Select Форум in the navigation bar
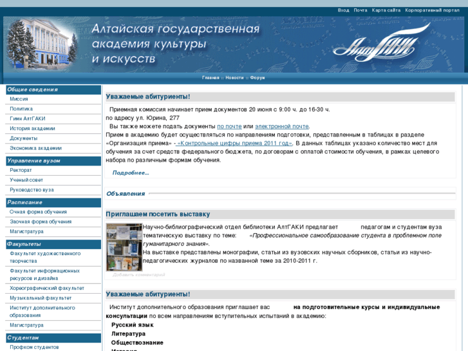 pyautogui.click(x=257, y=78)
